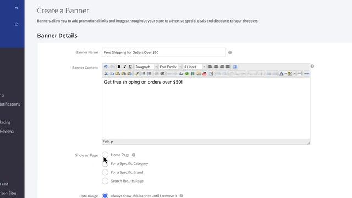The height and width of the screenshot is (198, 352).
Task: Redo the edit in banner editor
Action: point(112,67)
